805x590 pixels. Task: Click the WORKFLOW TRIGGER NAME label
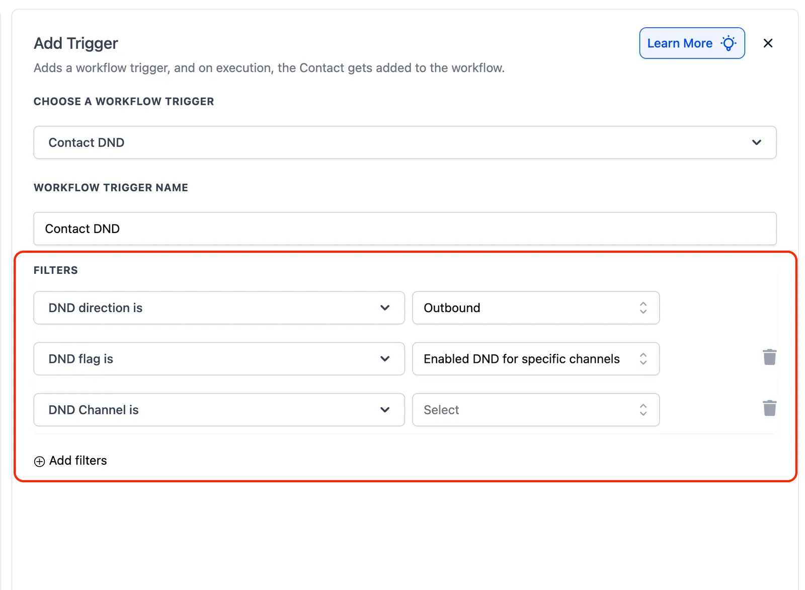(111, 188)
